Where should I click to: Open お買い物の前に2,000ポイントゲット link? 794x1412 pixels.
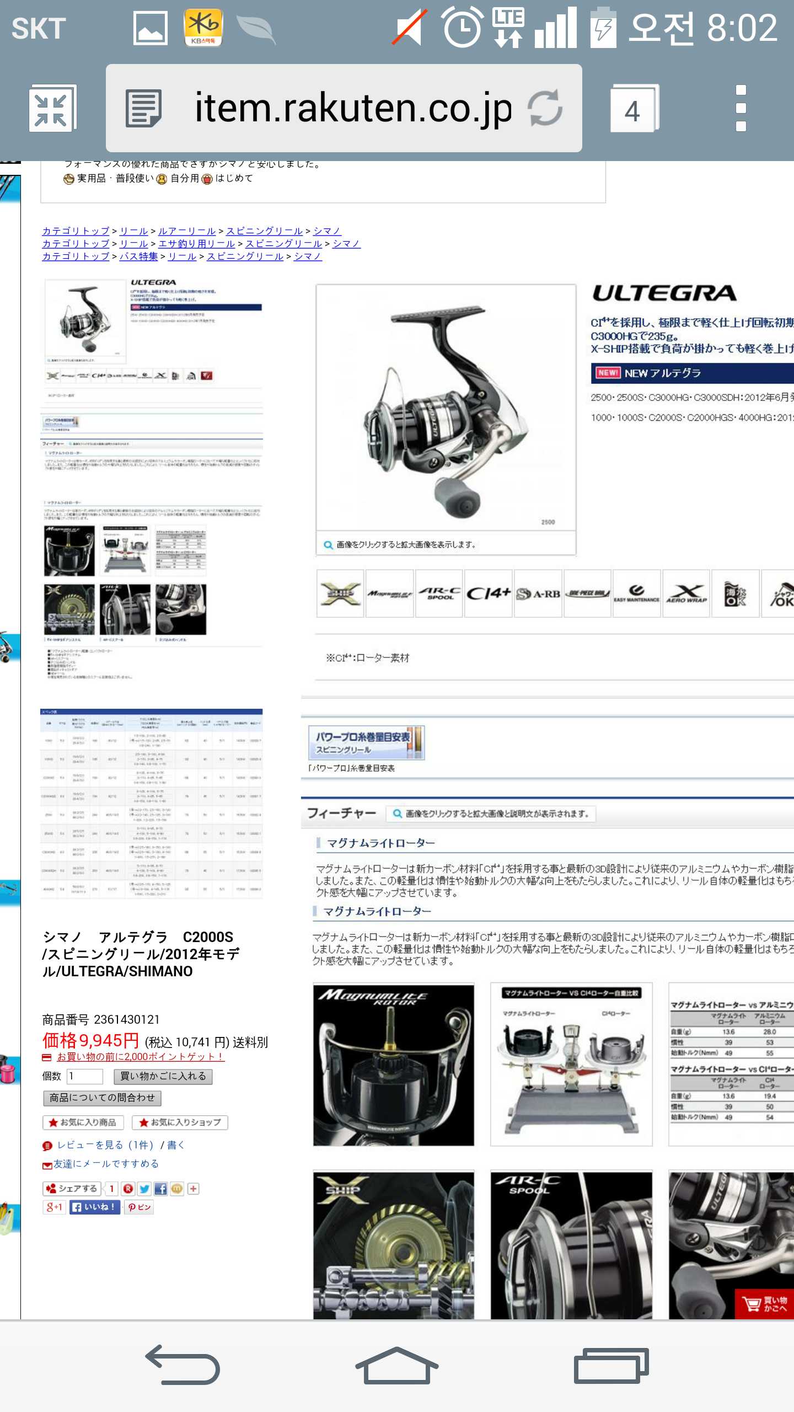(141, 1057)
